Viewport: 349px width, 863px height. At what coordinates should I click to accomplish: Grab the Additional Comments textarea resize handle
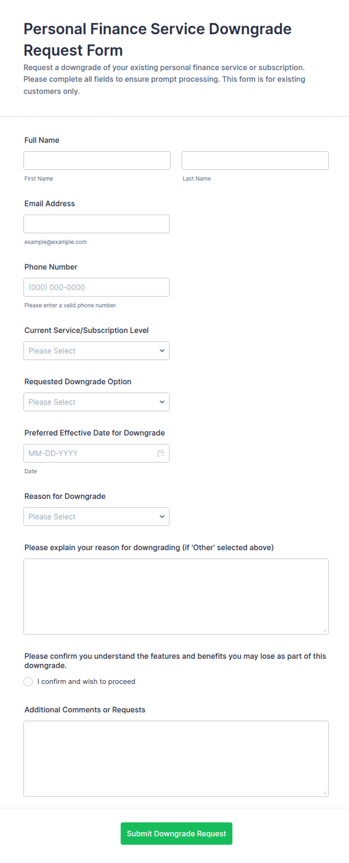pyautogui.click(x=325, y=792)
